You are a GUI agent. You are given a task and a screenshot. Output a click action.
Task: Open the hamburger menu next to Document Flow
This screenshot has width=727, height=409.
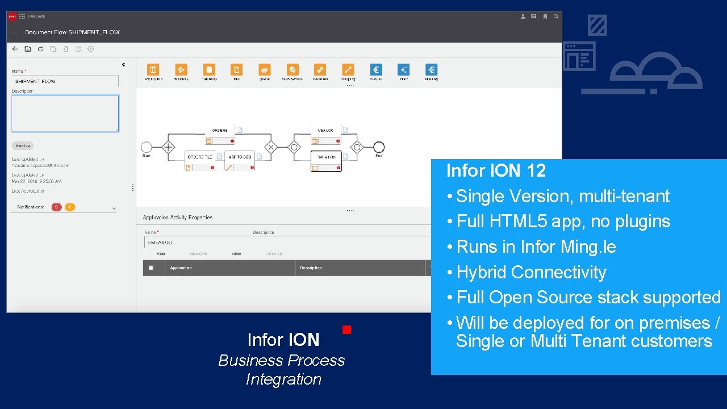[15, 32]
